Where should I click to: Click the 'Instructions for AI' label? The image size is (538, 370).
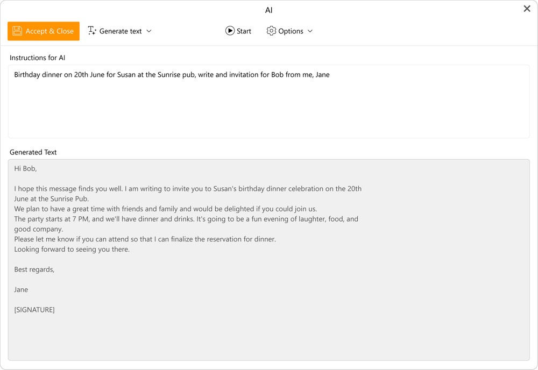pyautogui.click(x=38, y=58)
